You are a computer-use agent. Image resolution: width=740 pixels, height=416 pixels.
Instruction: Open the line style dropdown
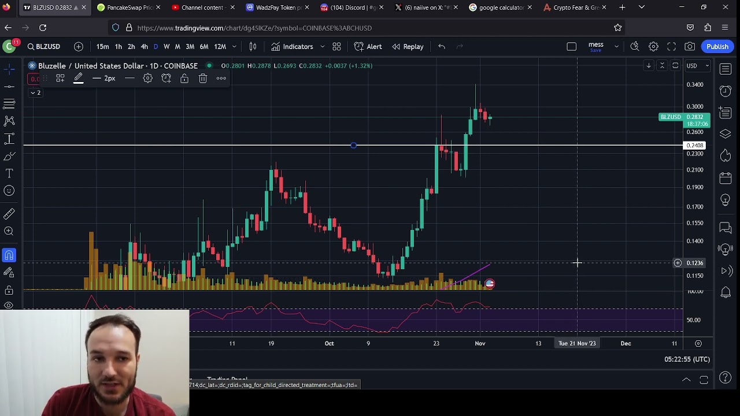point(129,78)
